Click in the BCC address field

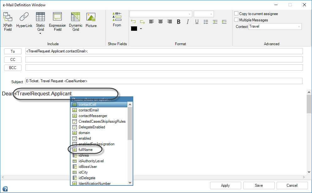pyautogui.click(x=164, y=67)
